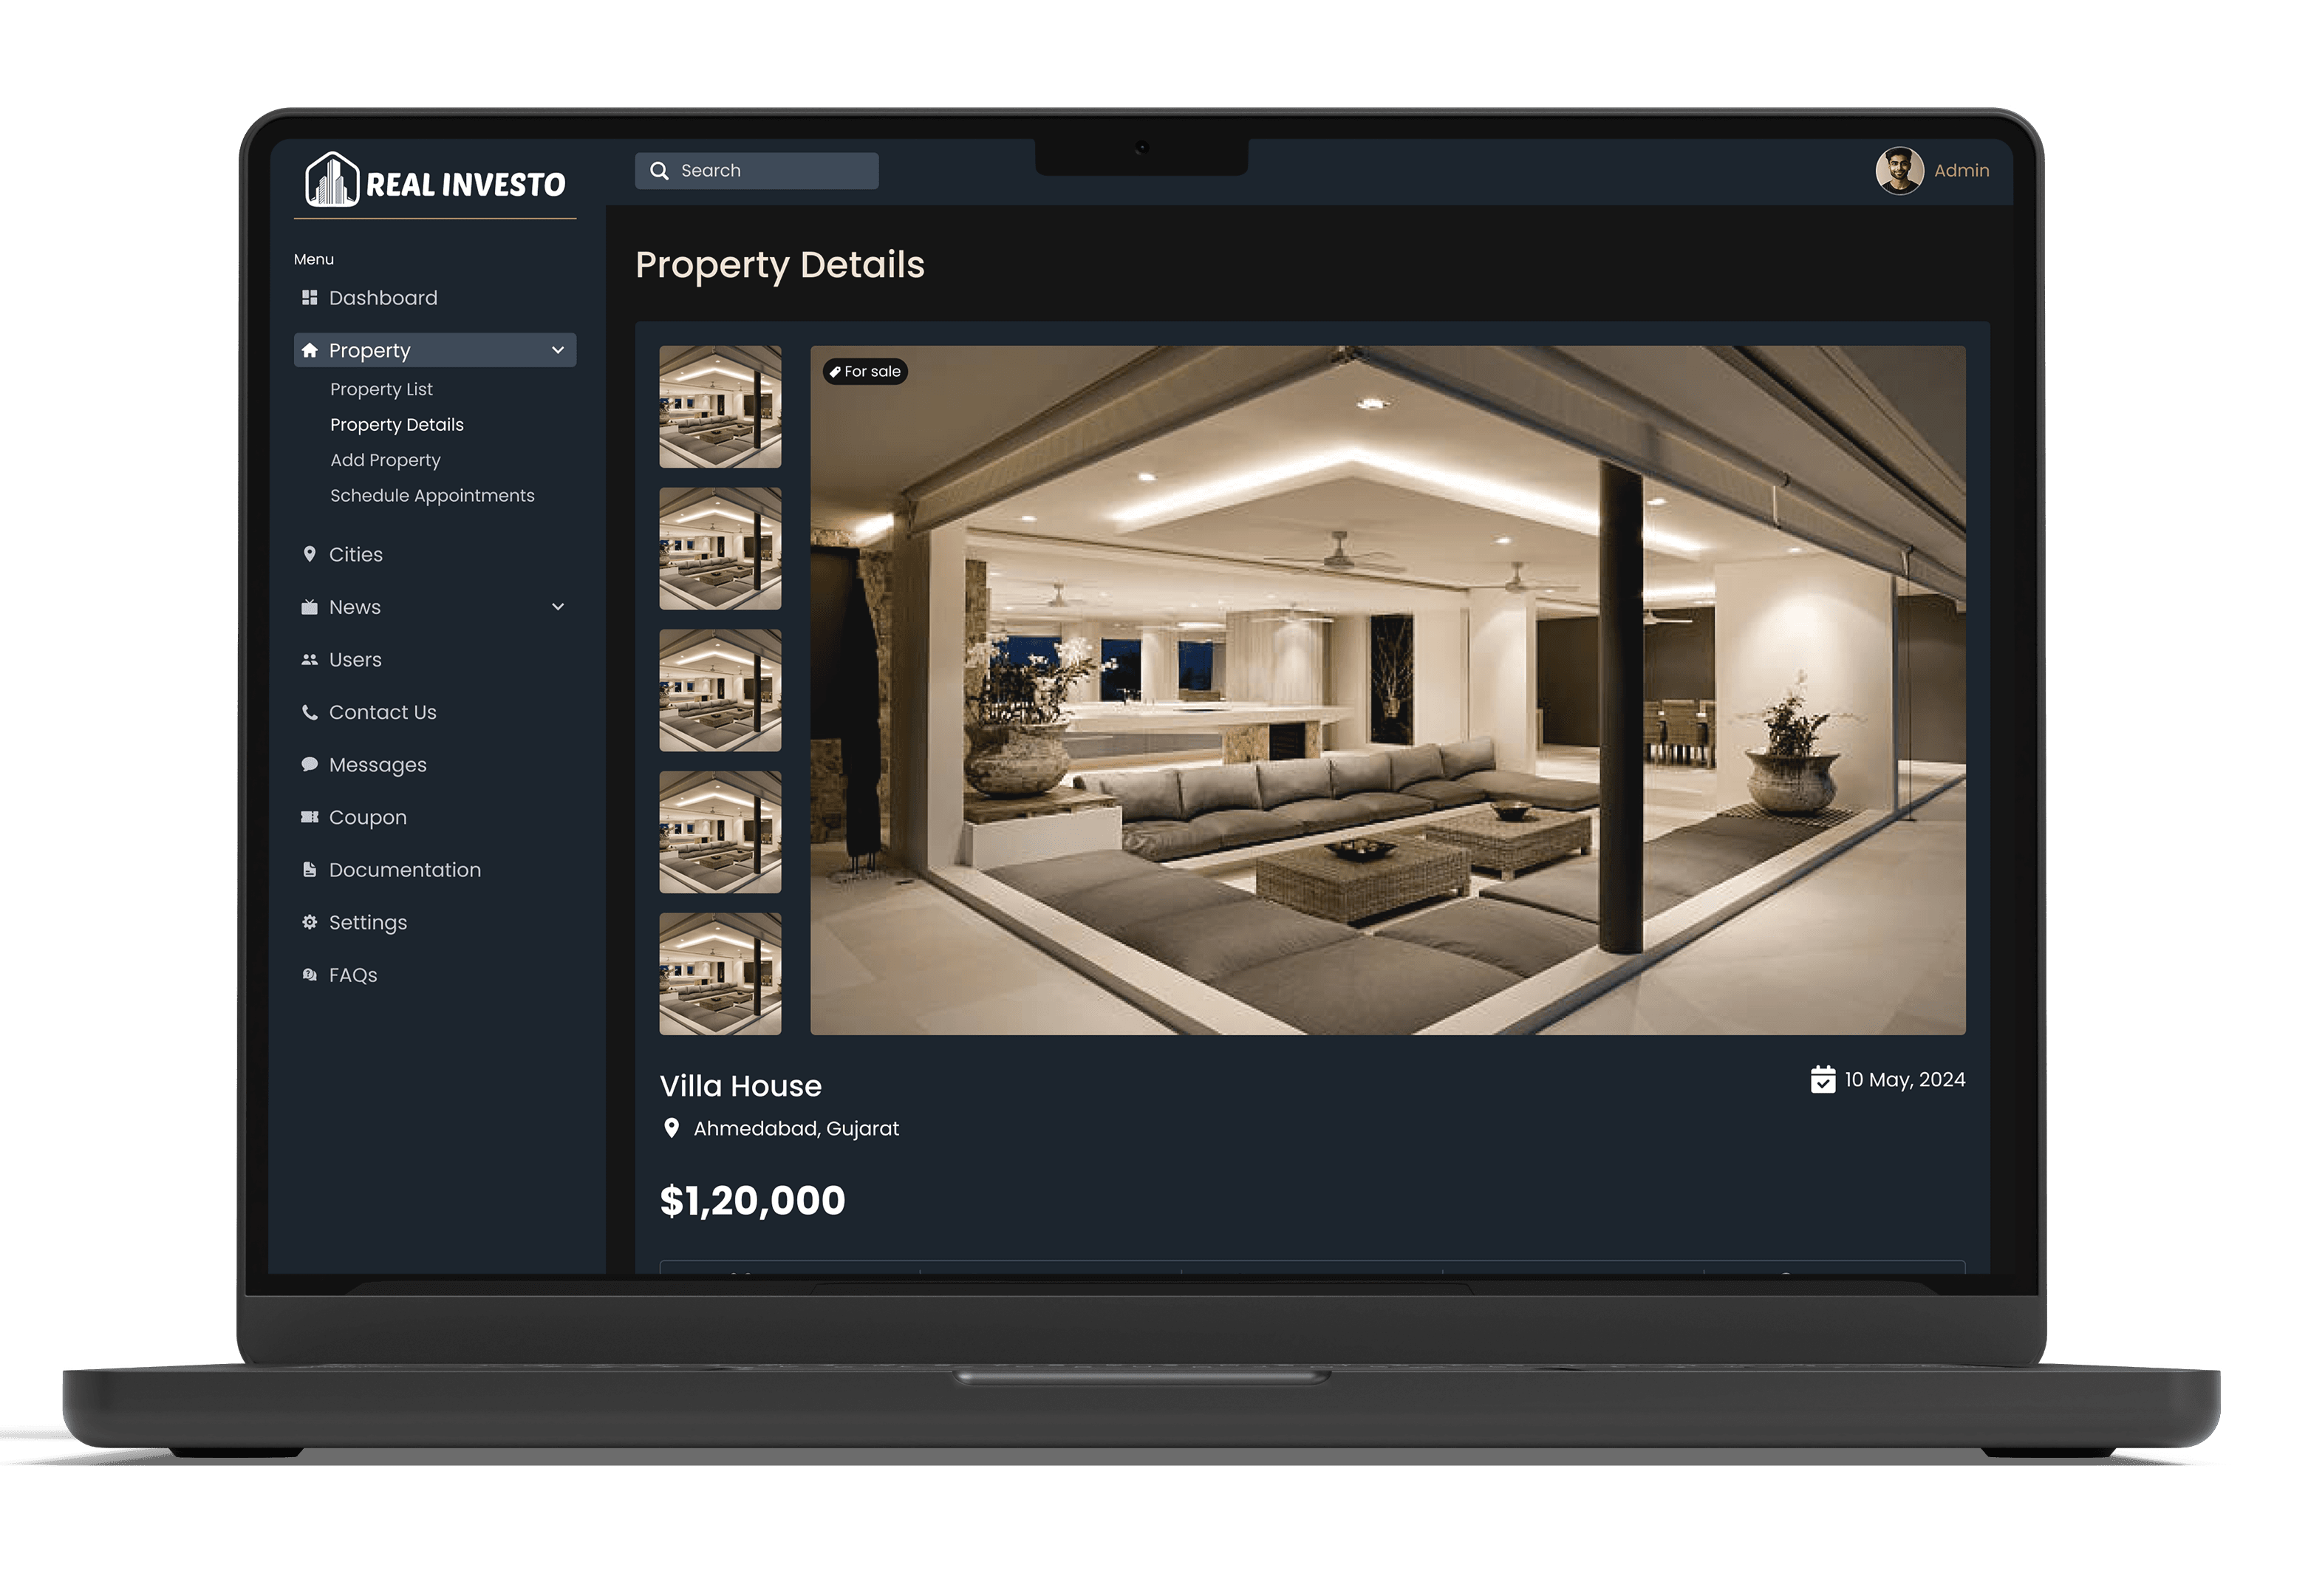This screenshot has width=2308, height=1596.
Task: Click the Villa House title
Action: coord(741,1087)
